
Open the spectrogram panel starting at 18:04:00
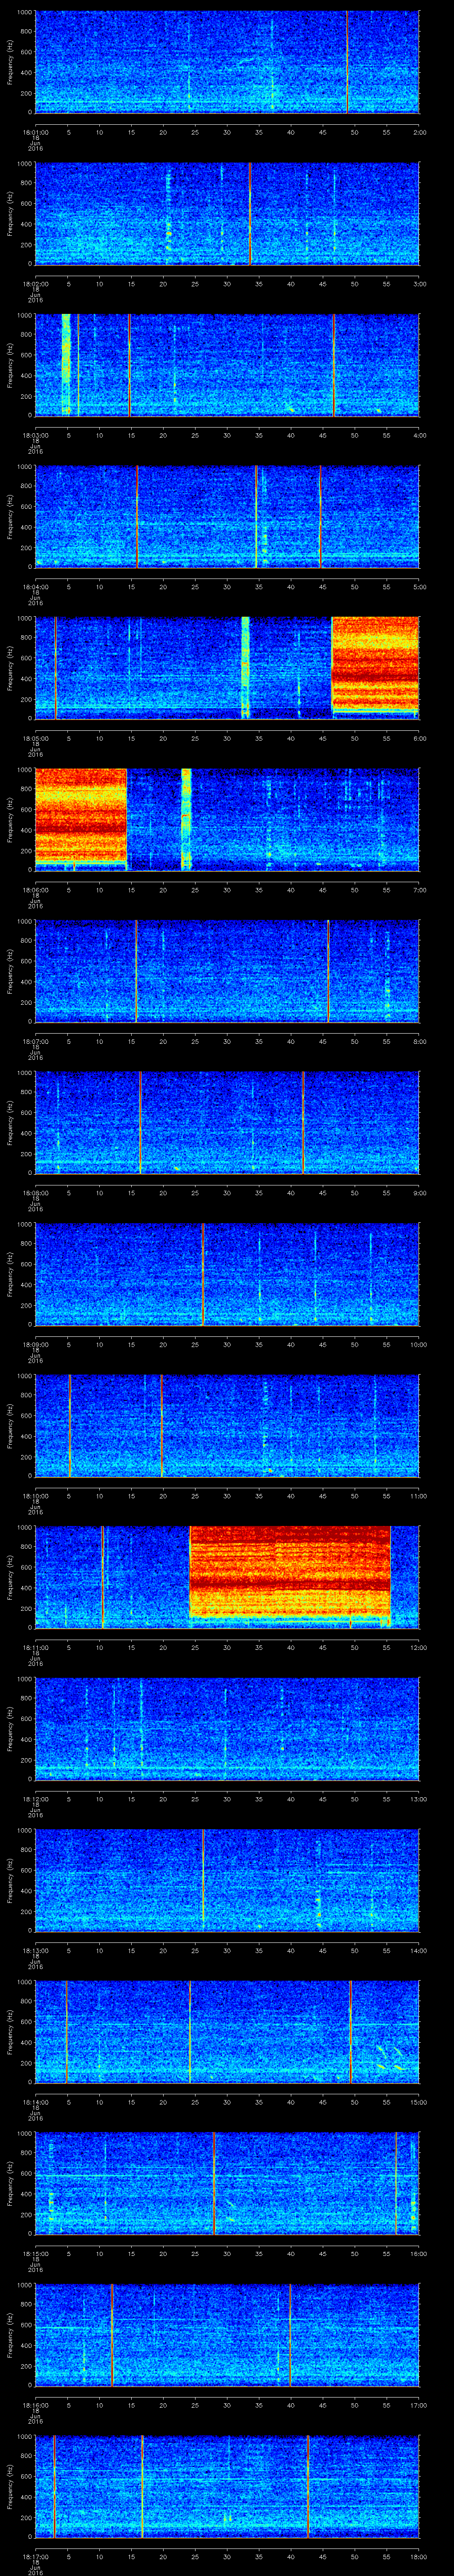(x=227, y=517)
